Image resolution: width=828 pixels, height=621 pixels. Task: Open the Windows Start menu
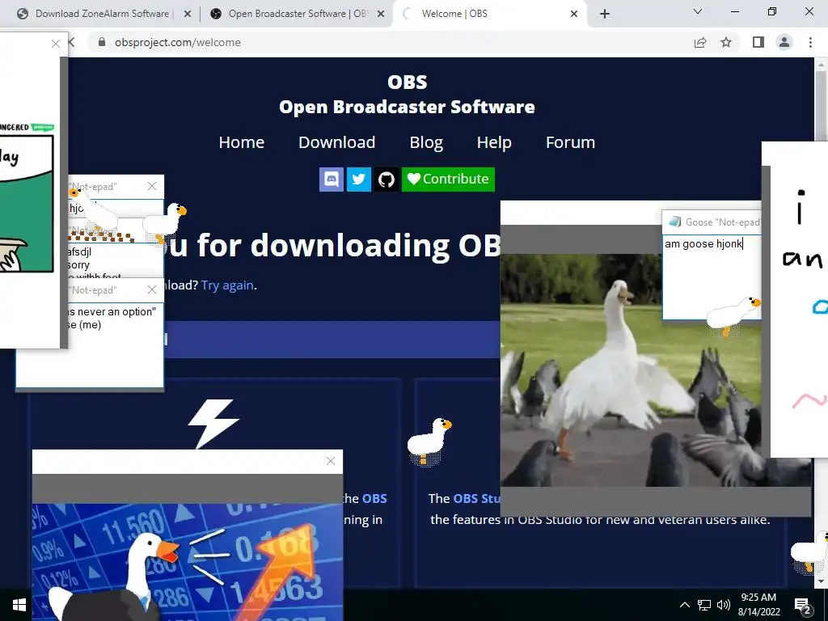point(19,605)
